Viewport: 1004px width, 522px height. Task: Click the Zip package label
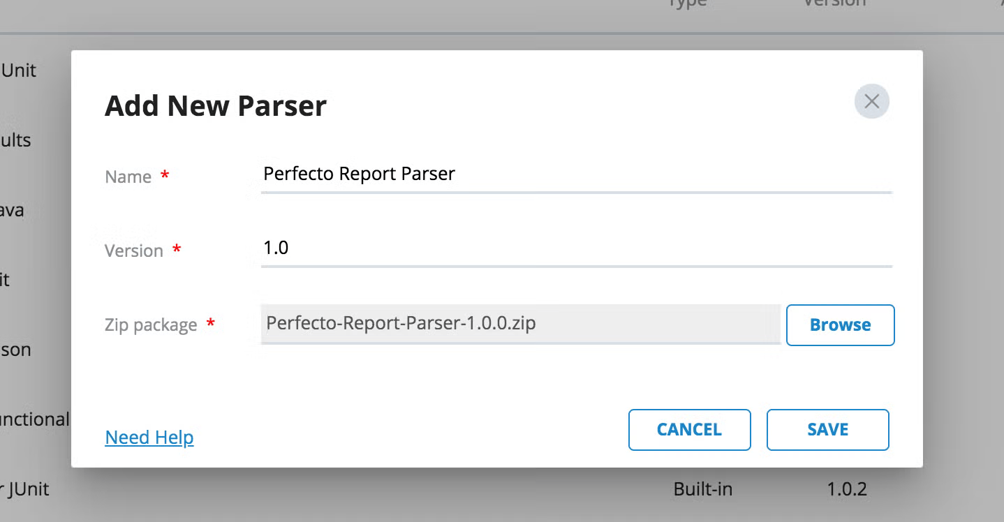click(151, 325)
